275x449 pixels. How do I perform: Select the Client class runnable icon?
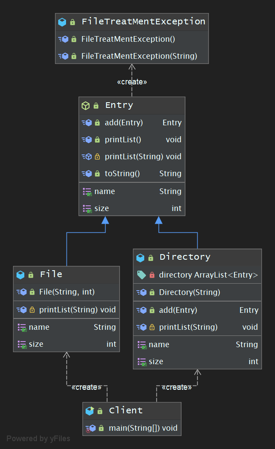click(x=89, y=410)
